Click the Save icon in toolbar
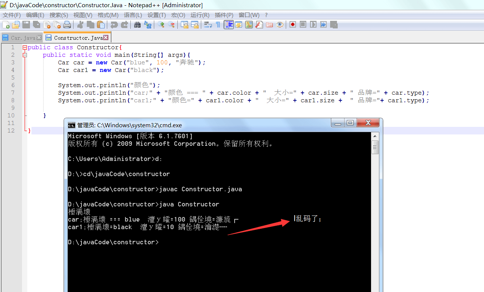484x292 pixels. pyautogui.click(x=26, y=25)
